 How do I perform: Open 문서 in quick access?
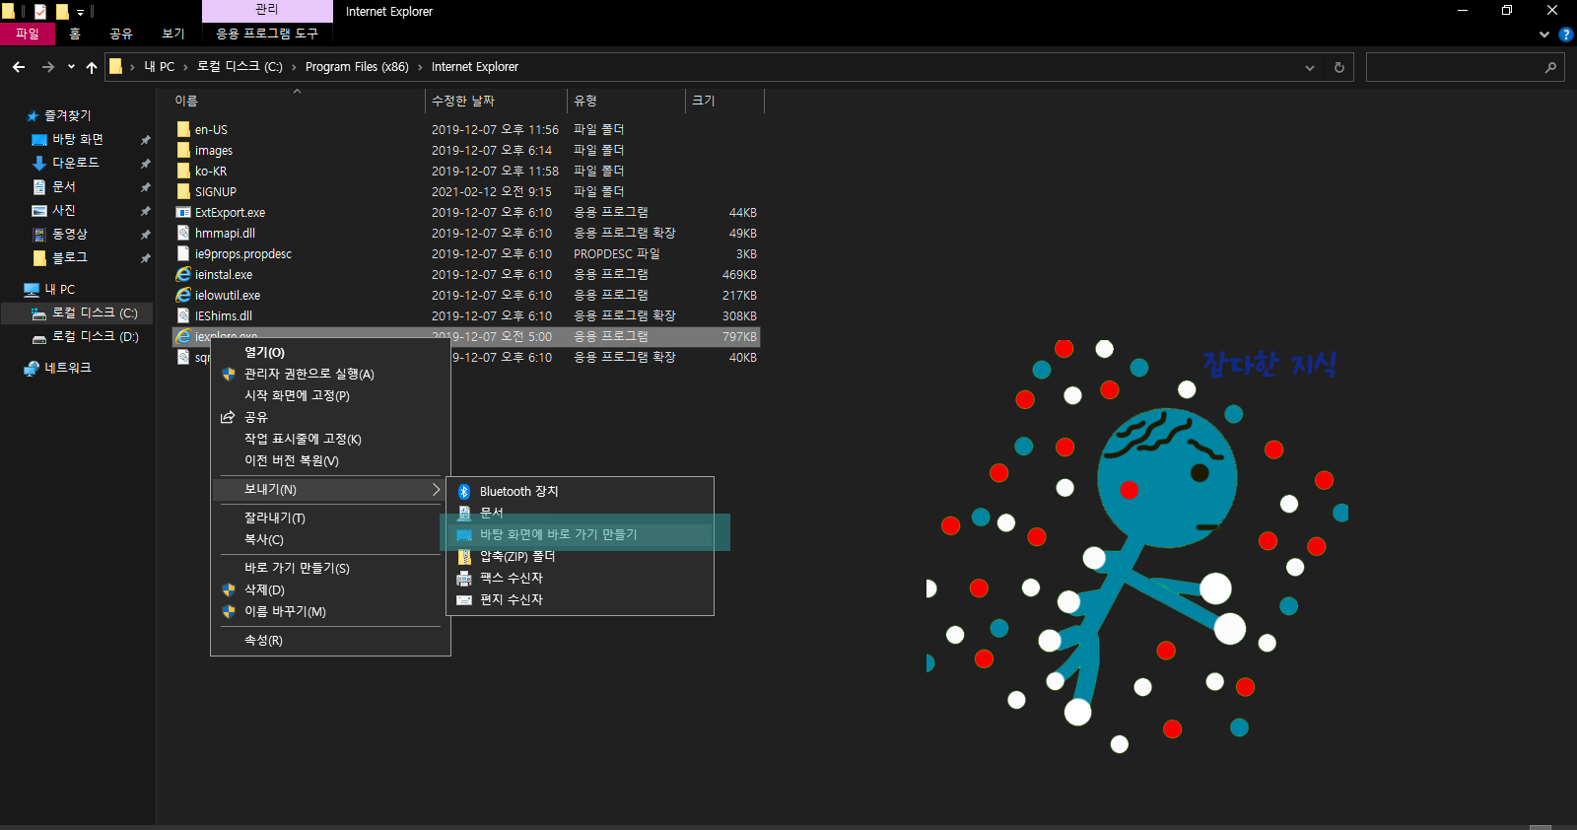63,186
